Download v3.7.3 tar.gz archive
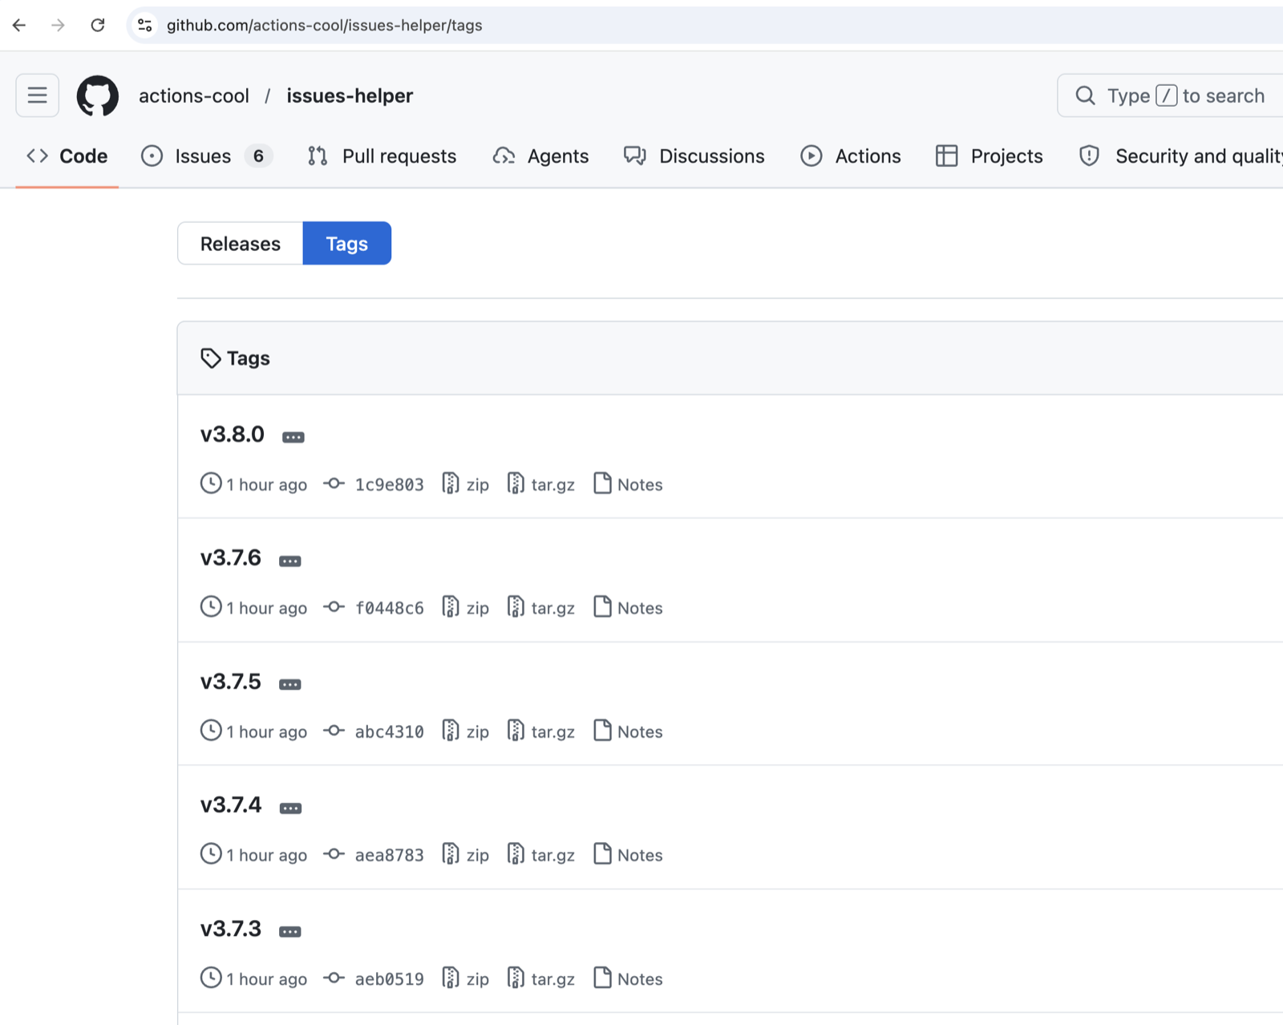 (x=541, y=978)
